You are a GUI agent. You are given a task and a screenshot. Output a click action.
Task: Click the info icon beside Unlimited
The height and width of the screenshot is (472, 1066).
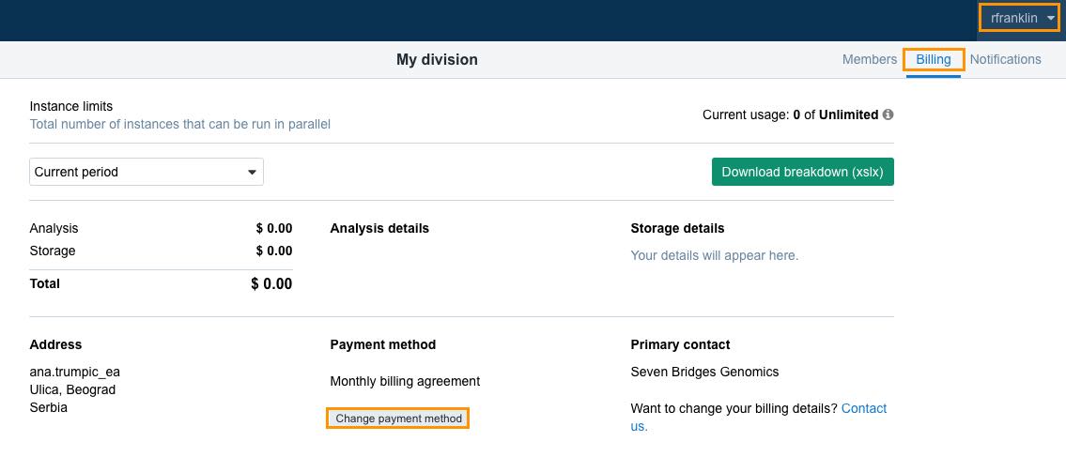(x=888, y=114)
